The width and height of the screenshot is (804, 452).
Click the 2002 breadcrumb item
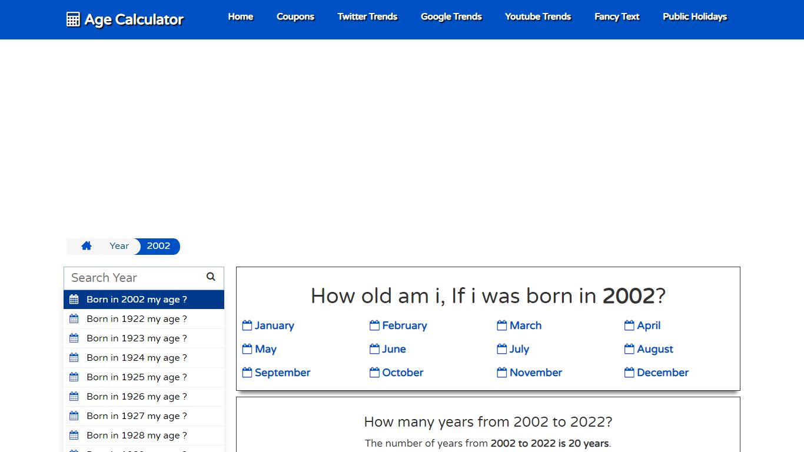158,246
